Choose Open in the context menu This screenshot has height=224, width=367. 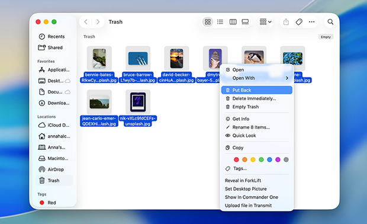[257, 70]
